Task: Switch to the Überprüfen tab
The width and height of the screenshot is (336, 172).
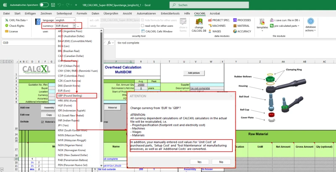Action: [111, 13]
